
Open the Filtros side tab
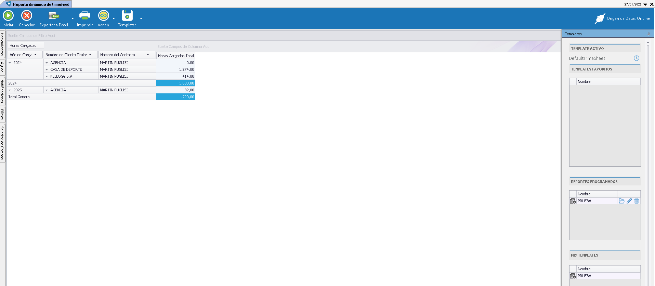click(x=2, y=114)
